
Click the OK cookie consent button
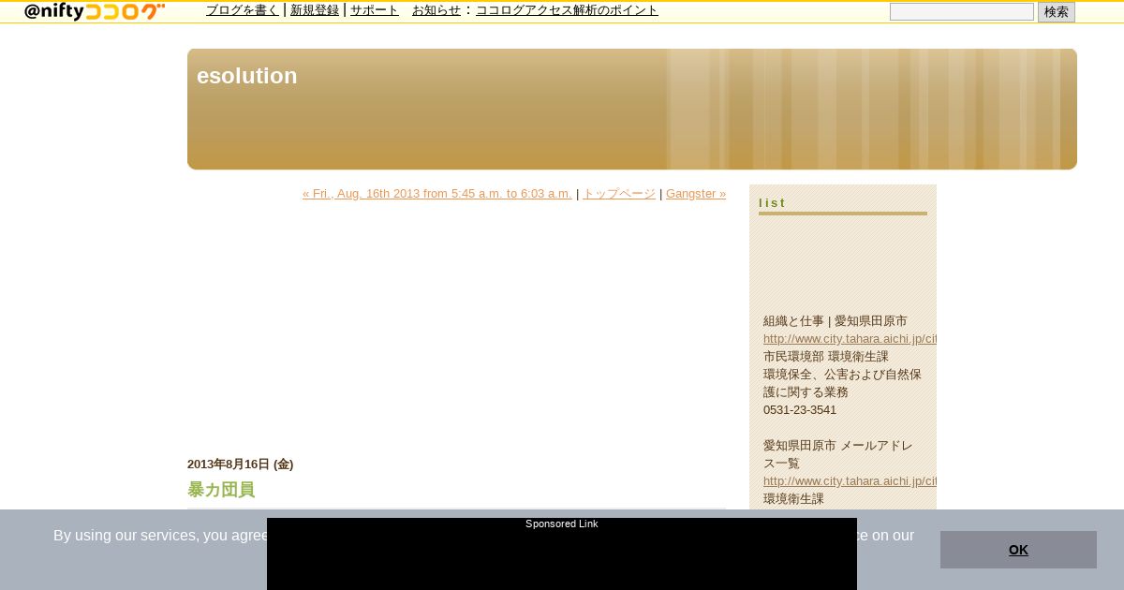coord(1018,550)
